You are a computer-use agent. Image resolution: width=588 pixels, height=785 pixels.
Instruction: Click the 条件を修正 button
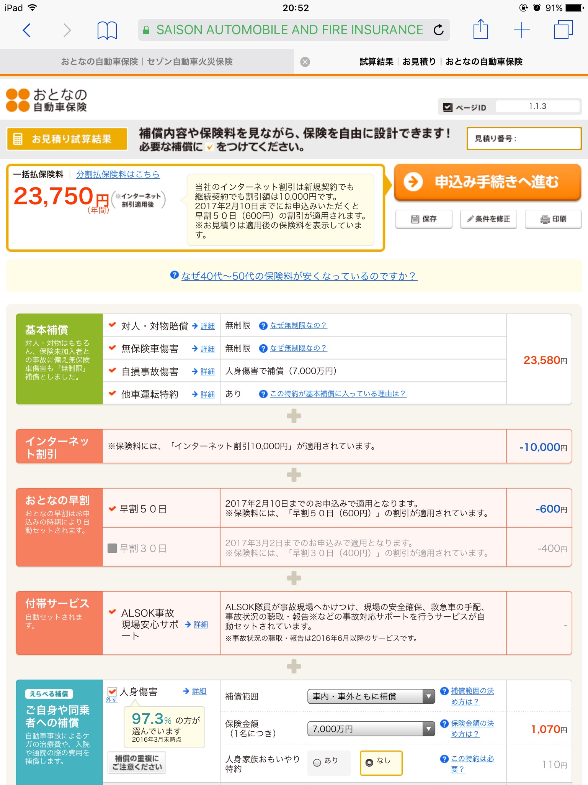tap(488, 219)
